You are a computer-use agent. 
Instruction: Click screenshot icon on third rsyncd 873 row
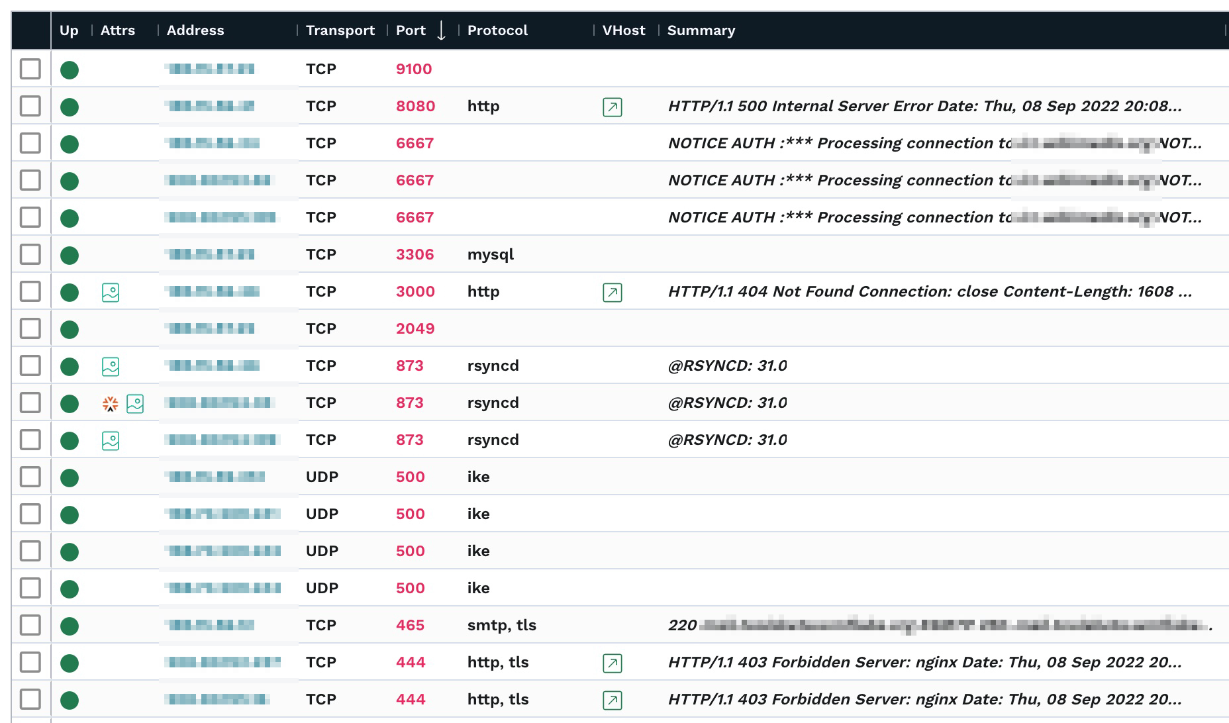click(111, 440)
